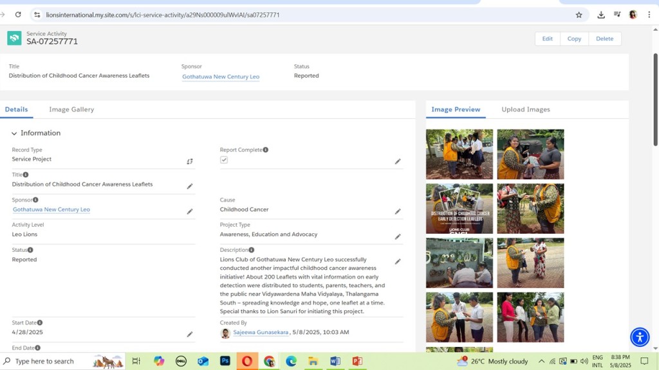
Task: Bookmark this page with the star icon
Action: 579,15
